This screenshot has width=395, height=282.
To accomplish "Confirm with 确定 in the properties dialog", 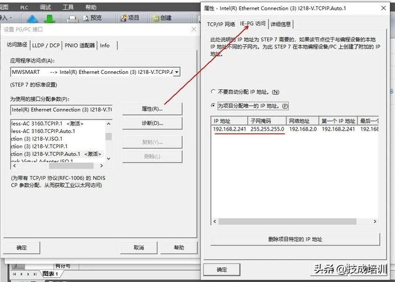I will point(222,270).
